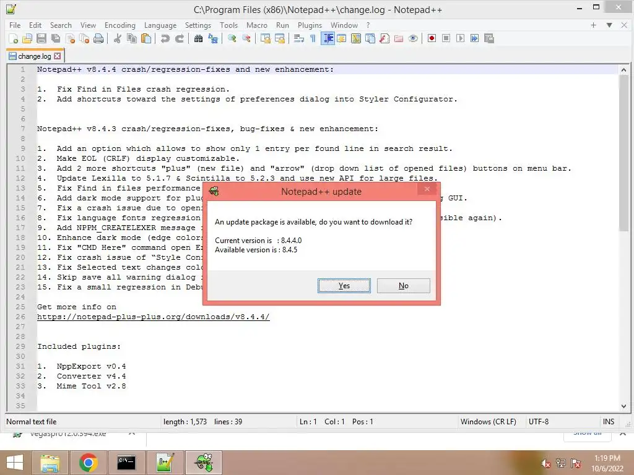634x475 pixels.
Task: Close the change.log tab with its X
Action: pyautogui.click(x=58, y=56)
